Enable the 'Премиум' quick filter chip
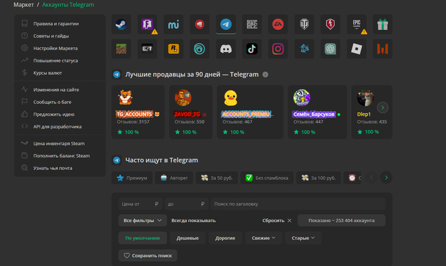Screen dimensions: 446x266 131,178
